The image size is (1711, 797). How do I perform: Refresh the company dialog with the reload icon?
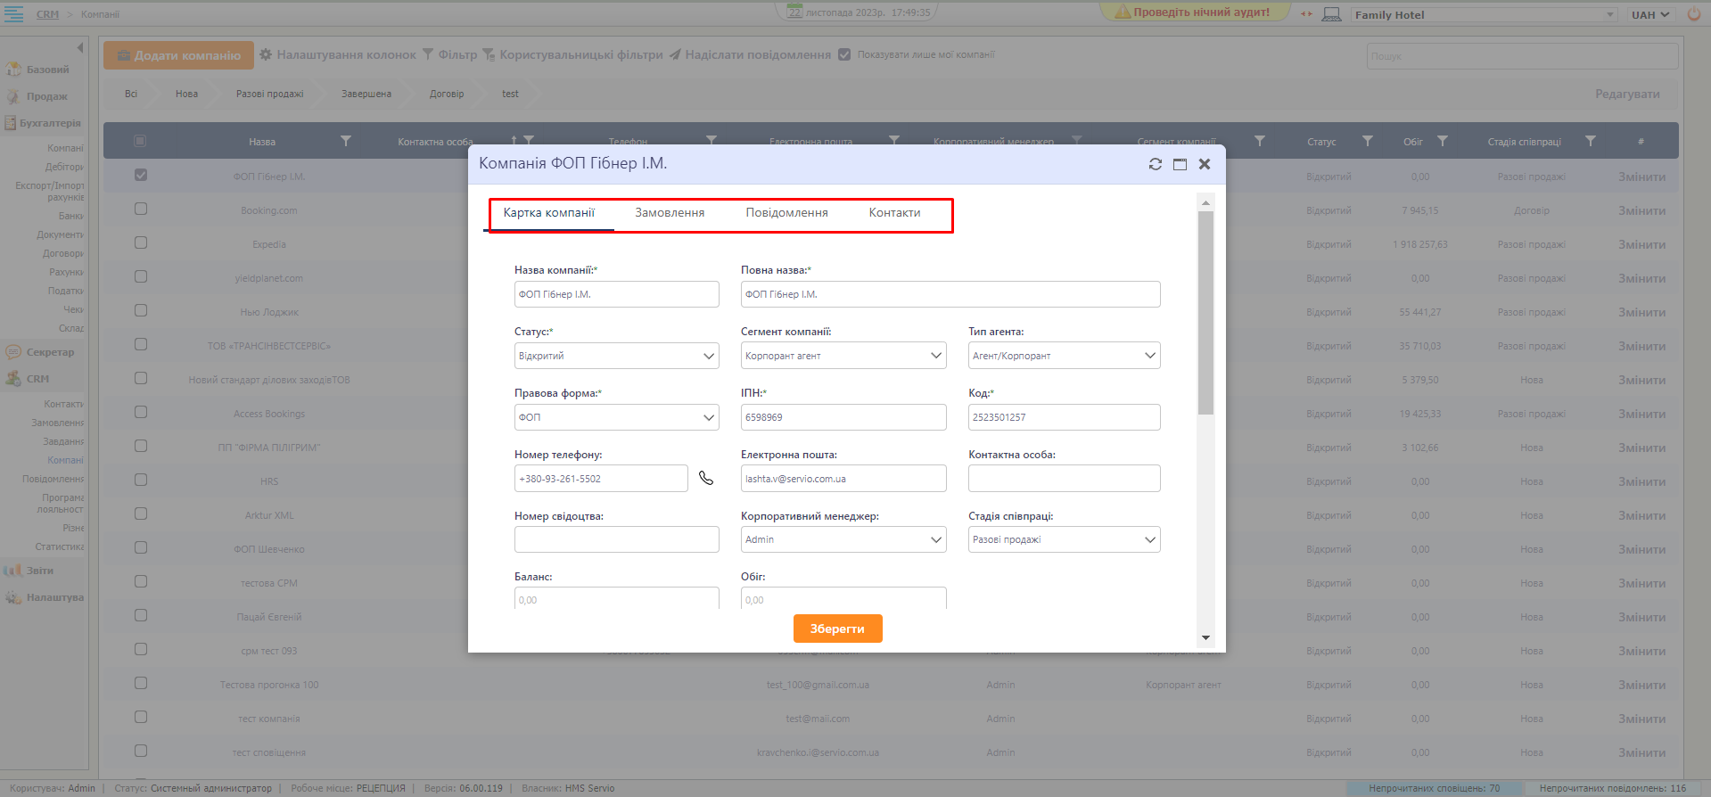[x=1156, y=164]
